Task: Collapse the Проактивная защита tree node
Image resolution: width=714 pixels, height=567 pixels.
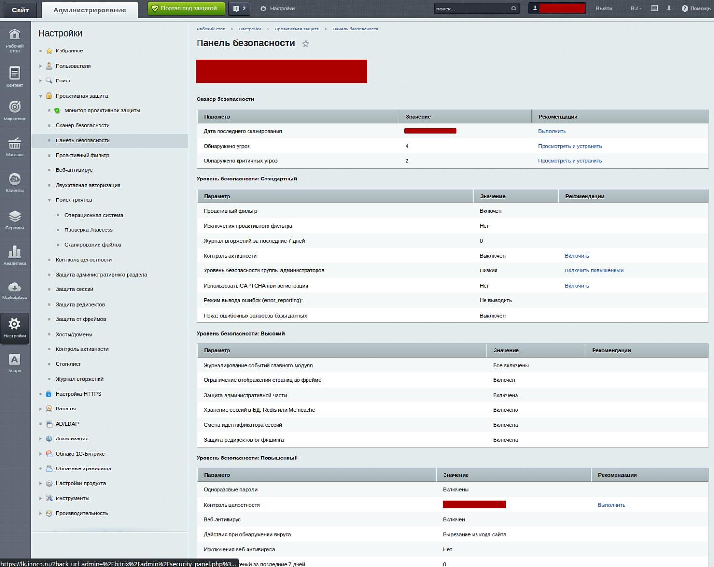Action: pos(40,96)
